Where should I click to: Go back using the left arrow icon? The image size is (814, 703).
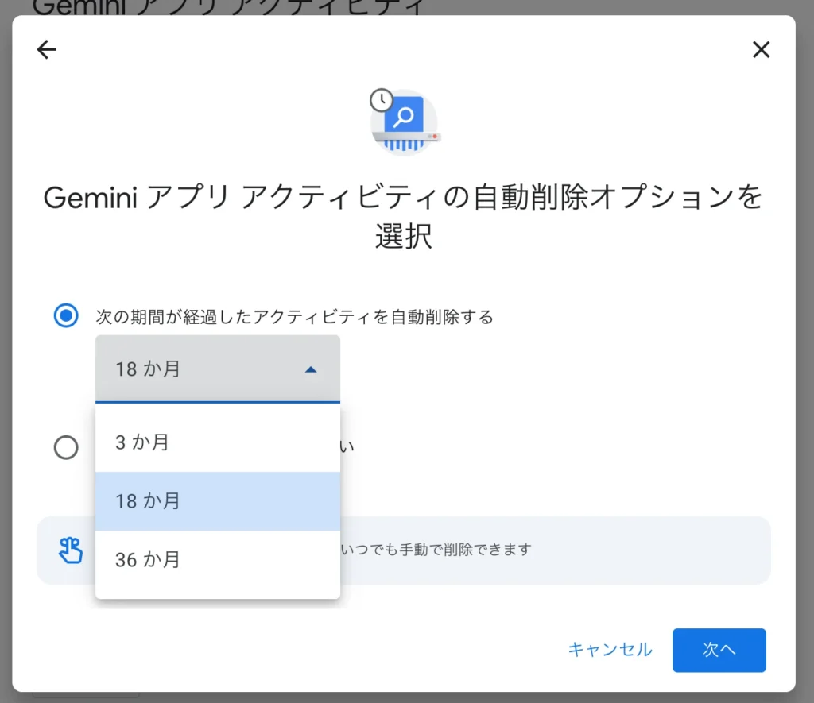47,50
